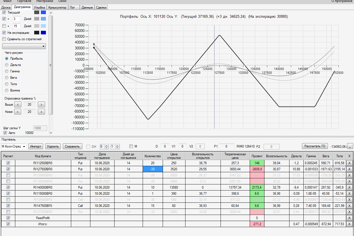This screenshot has height=236, width=354.
Task: Select the highlighted -20 quantity cell
Action: tap(153, 169)
